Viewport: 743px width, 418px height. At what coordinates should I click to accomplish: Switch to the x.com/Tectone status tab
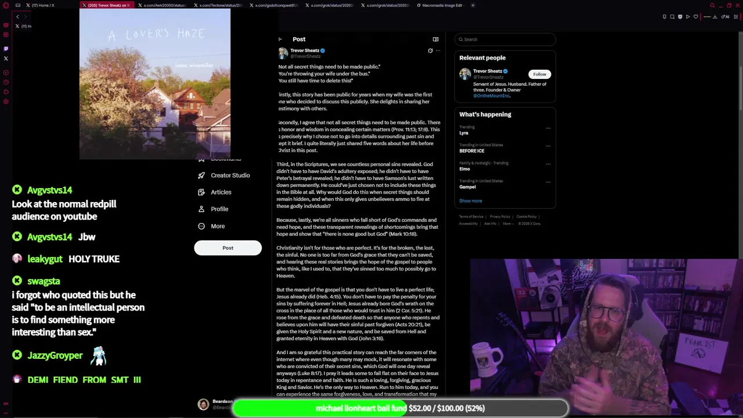(217, 5)
